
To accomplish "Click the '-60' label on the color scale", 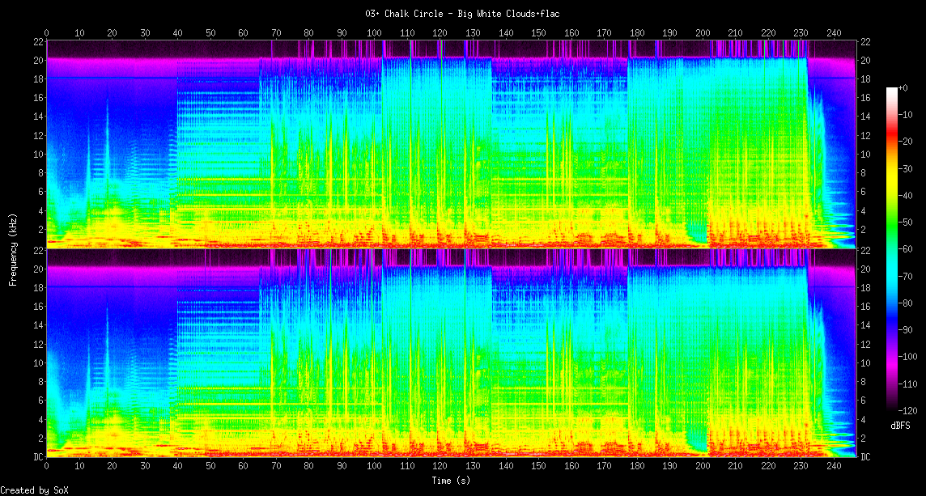I will click(x=905, y=248).
